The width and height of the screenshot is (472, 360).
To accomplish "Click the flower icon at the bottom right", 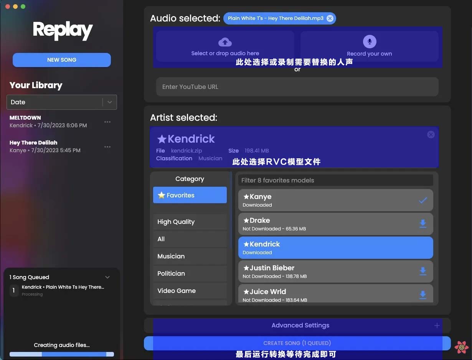I will tap(462, 347).
